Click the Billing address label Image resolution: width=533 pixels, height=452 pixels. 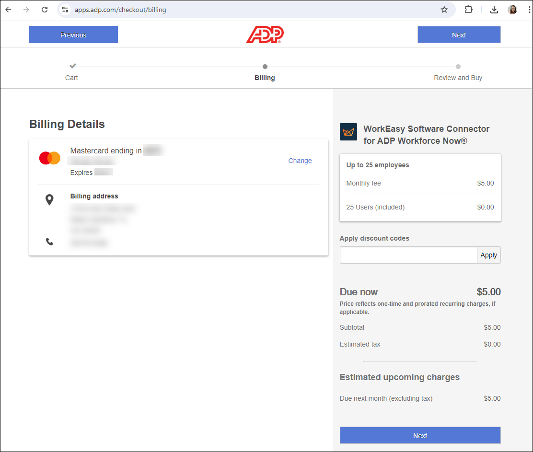tap(94, 196)
